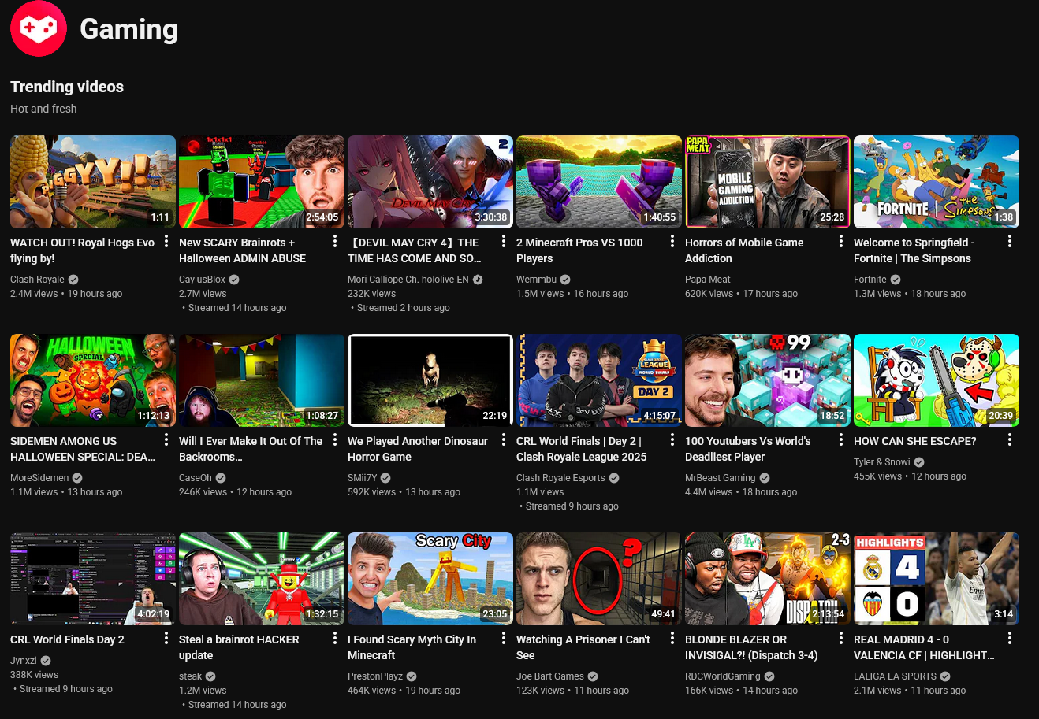The height and width of the screenshot is (719, 1039).
Task: Open more options for Halloween ADMIN ABUSE video
Action: 335,242
